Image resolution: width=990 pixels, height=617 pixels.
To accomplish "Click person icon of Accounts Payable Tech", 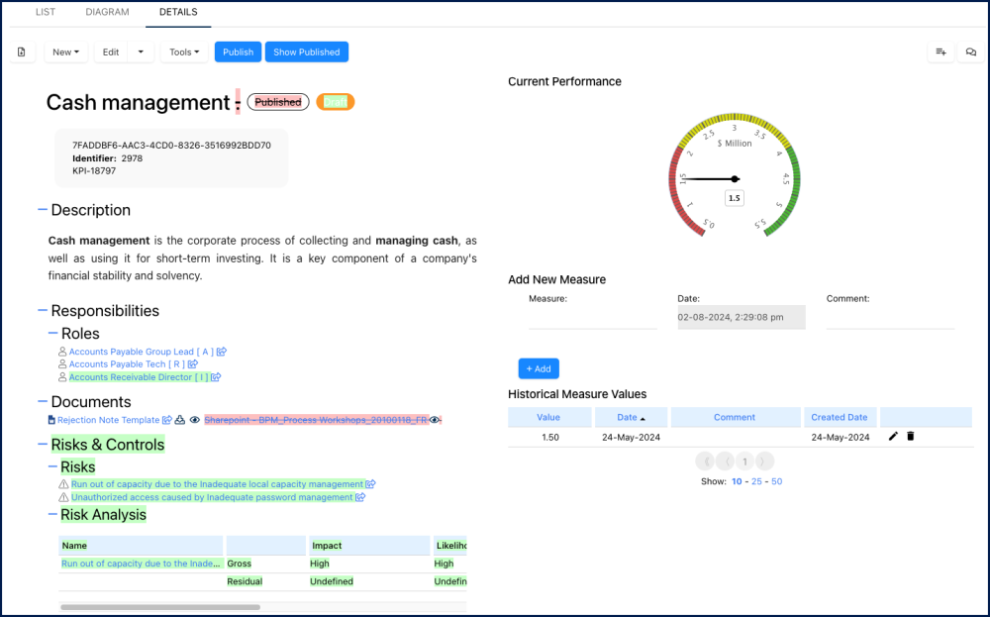I will pos(62,364).
